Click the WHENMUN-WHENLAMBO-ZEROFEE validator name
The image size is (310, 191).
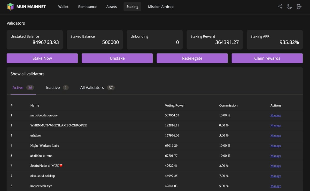(x=58, y=125)
